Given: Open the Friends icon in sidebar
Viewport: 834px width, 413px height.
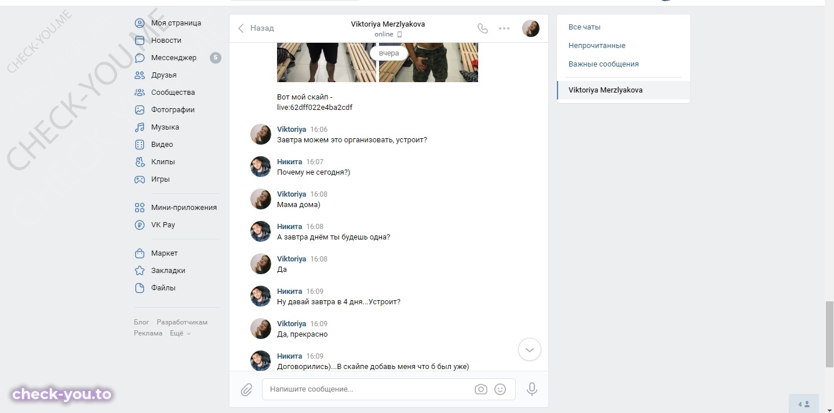Looking at the screenshot, I should 140,75.
